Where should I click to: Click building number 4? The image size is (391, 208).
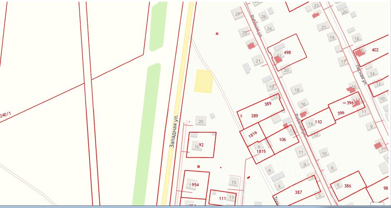tap(279, 186)
